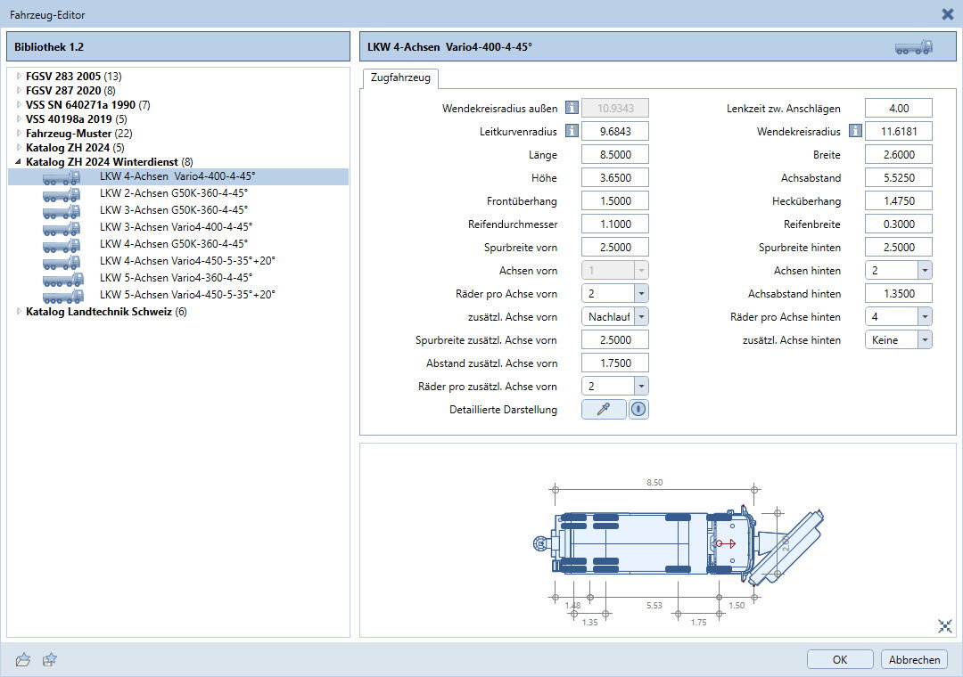Switch to the Zugfahrzeug tab
This screenshot has width=963, height=677.
click(x=400, y=78)
